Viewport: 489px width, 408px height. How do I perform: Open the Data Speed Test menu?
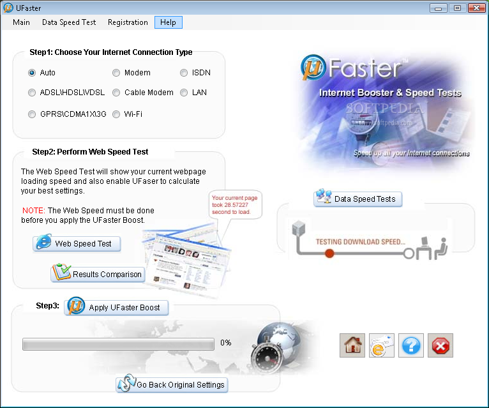69,22
